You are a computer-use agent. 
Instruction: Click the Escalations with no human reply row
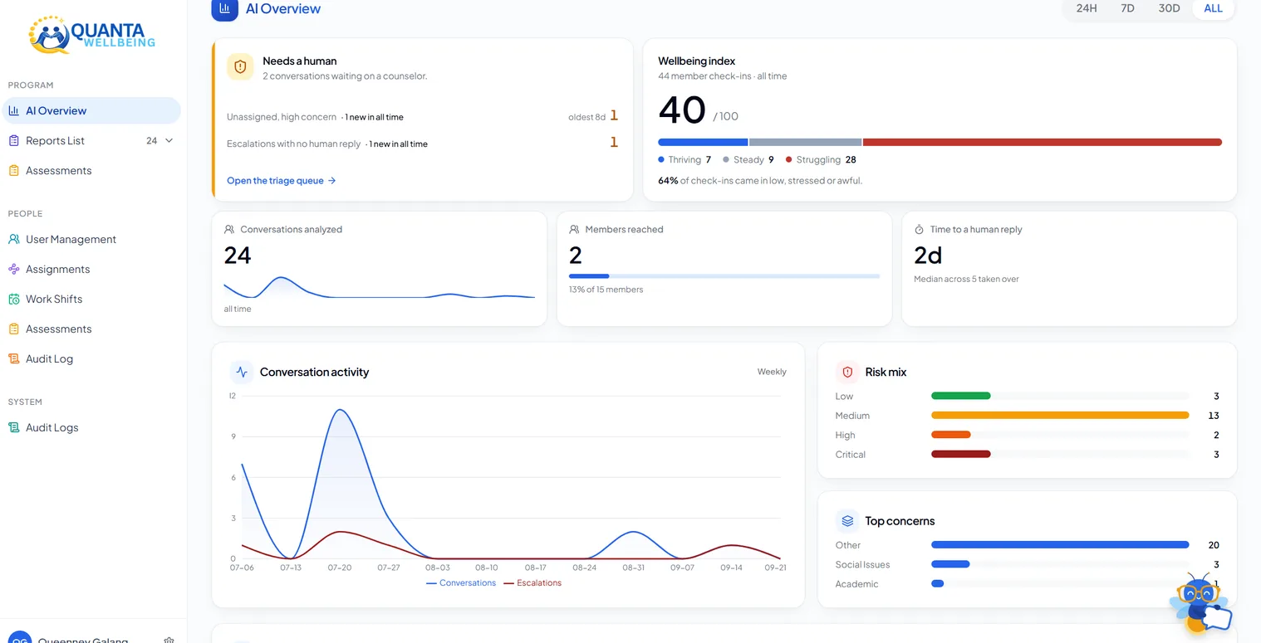click(x=422, y=144)
